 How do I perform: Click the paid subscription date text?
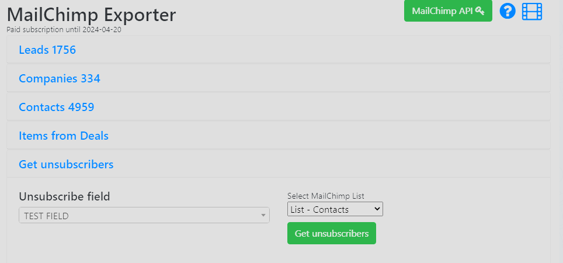pyautogui.click(x=64, y=29)
